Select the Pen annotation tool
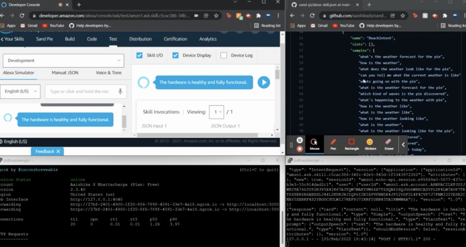This screenshot has height=247, width=466. (333, 144)
